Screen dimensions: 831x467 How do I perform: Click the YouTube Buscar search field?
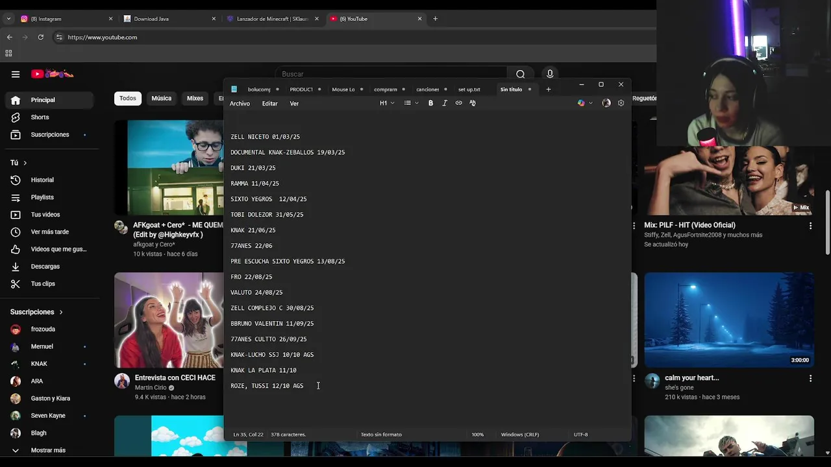click(x=391, y=74)
